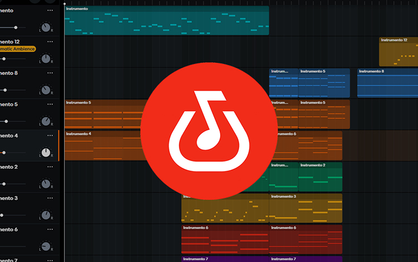Select the teal Instrumento clip on the top track
The image size is (418, 262).
click(x=166, y=22)
